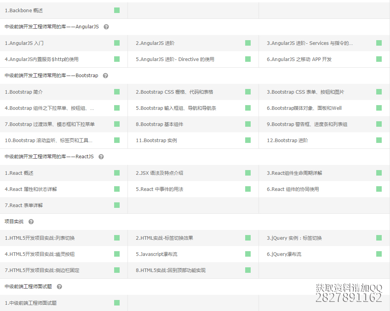Click green status square for 1.Backbone 概述
The height and width of the screenshot is (311, 390).
click(x=117, y=10)
